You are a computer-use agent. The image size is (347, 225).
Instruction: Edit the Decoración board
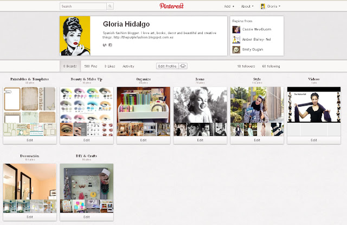pyautogui.click(x=30, y=217)
